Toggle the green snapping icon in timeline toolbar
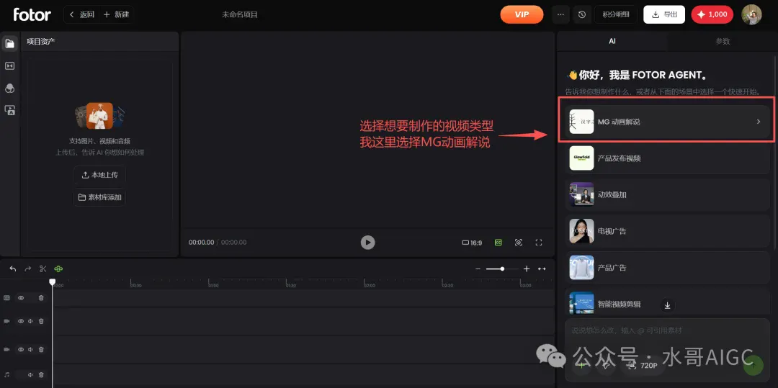 pyautogui.click(x=58, y=269)
